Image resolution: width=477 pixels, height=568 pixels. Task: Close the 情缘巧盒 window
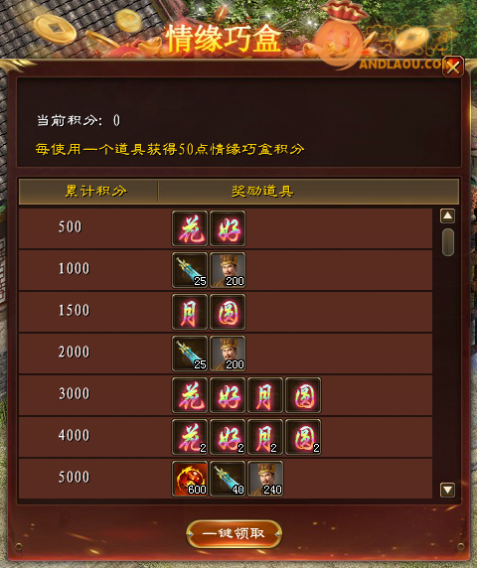click(453, 67)
